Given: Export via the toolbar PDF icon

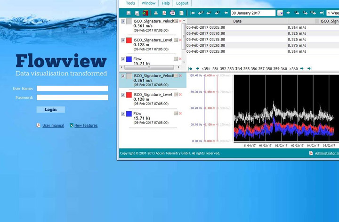Looking at the screenshot, I should click(x=164, y=13).
